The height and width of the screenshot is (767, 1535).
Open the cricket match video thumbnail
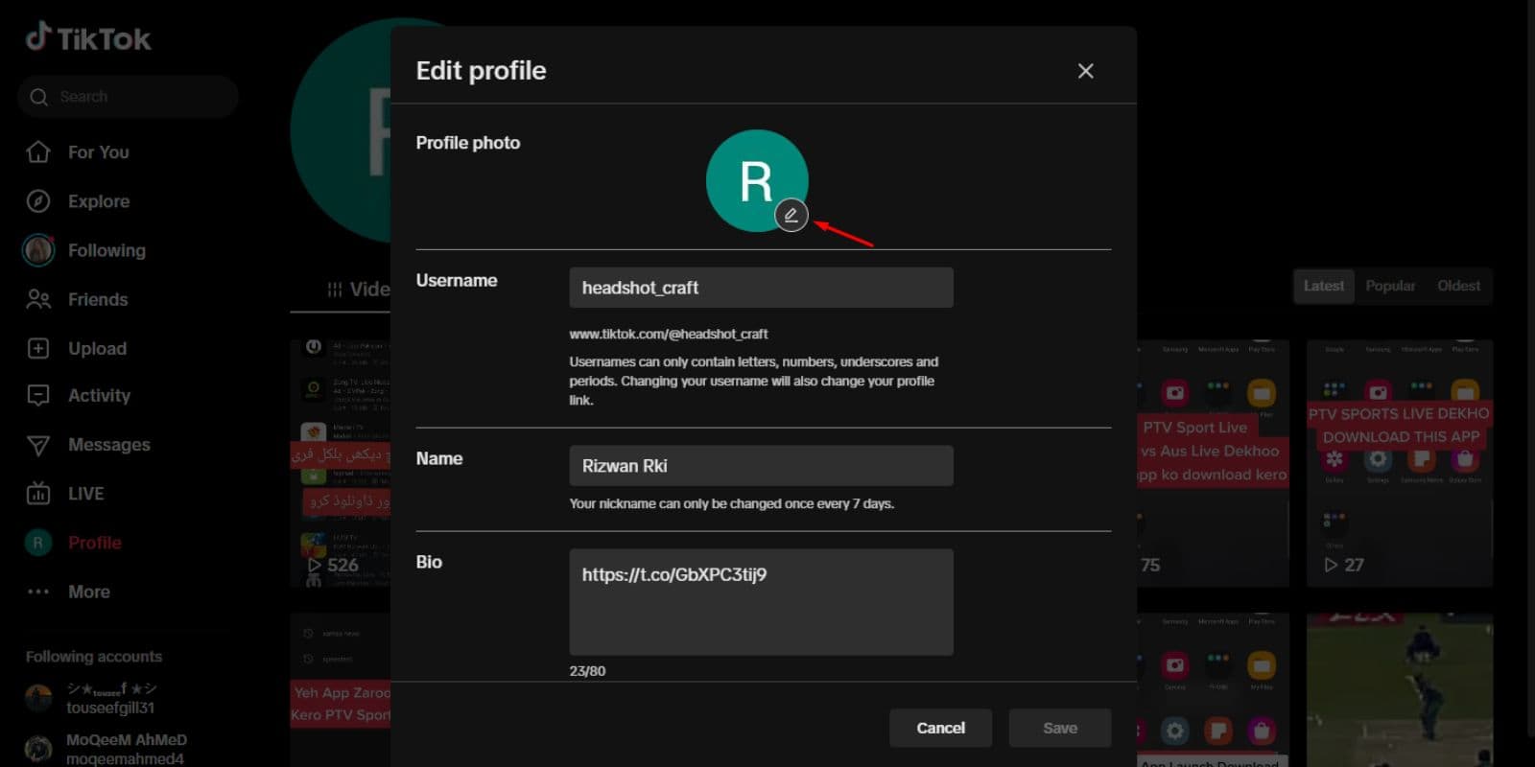(1400, 690)
